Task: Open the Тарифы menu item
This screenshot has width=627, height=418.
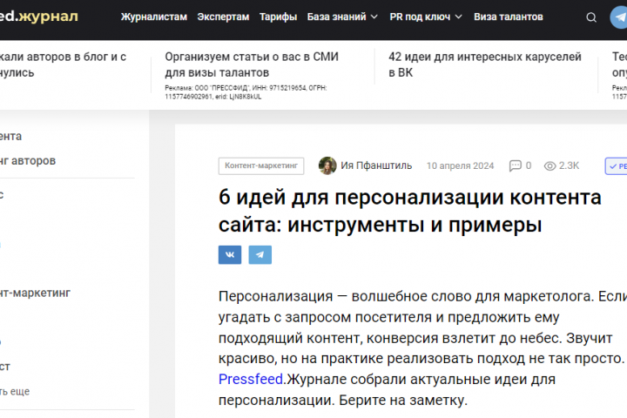Action: pyautogui.click(x=279, y=17)
